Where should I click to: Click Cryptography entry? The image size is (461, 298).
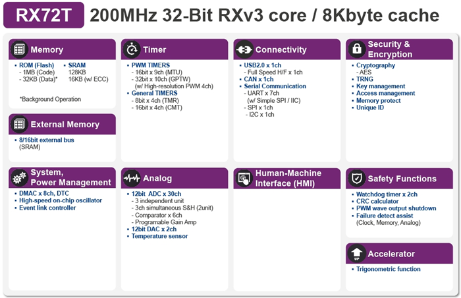pyautogui.click(x=375, y=65)
